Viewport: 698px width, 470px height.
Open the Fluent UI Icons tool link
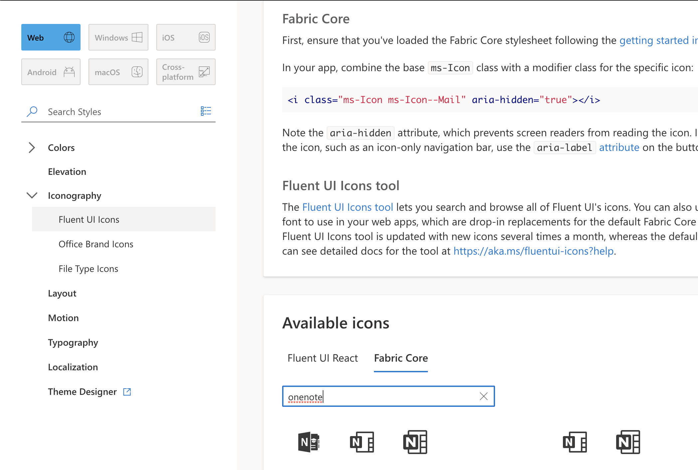click(x=347, y=207)
